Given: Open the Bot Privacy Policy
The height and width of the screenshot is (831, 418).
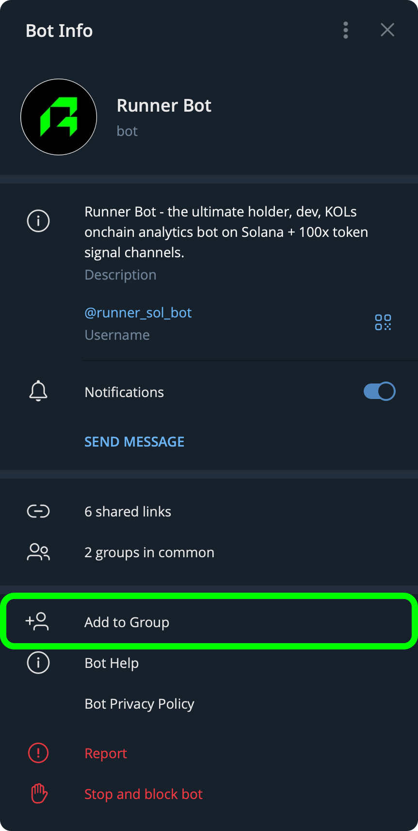Looking at the screenshot, I should coord(139,704).
